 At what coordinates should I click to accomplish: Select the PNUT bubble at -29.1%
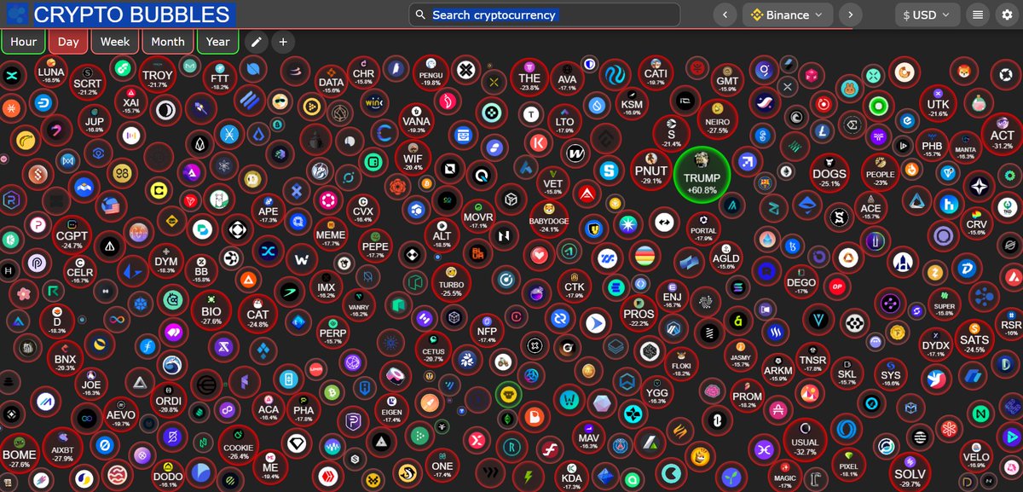[651, 170]
